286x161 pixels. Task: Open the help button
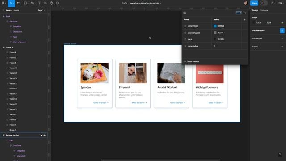280,155
